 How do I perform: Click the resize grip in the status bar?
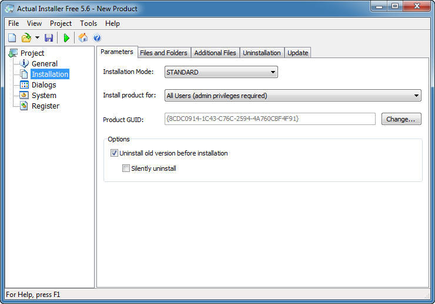(427, 296)
